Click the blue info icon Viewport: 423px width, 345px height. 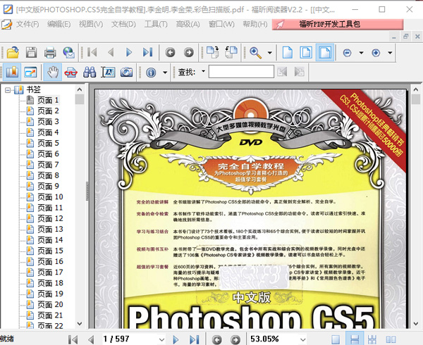(x=151, y=73)
